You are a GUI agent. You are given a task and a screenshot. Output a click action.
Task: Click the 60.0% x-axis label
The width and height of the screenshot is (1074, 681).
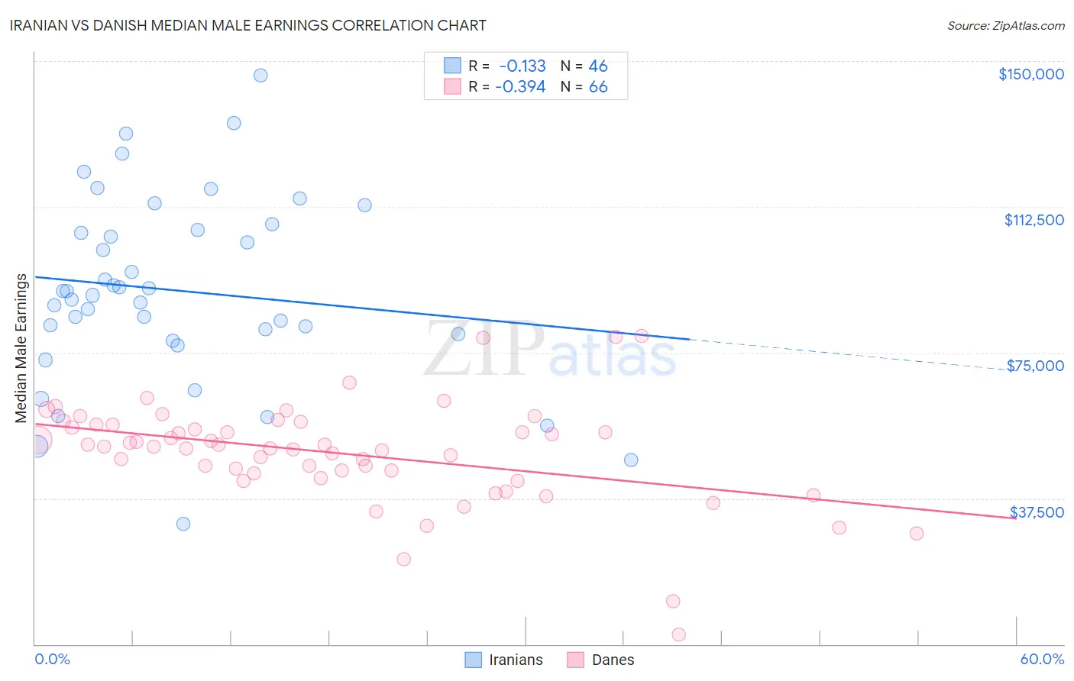click(1042, 659)
